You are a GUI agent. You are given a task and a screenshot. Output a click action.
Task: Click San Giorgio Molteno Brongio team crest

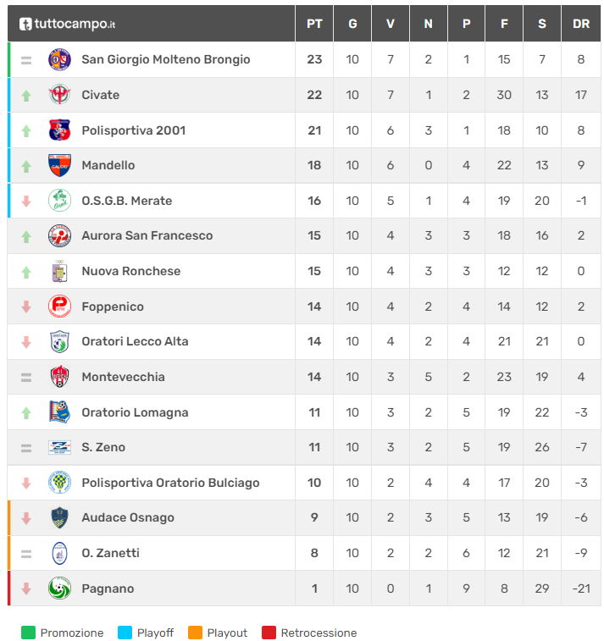(59, 59)
